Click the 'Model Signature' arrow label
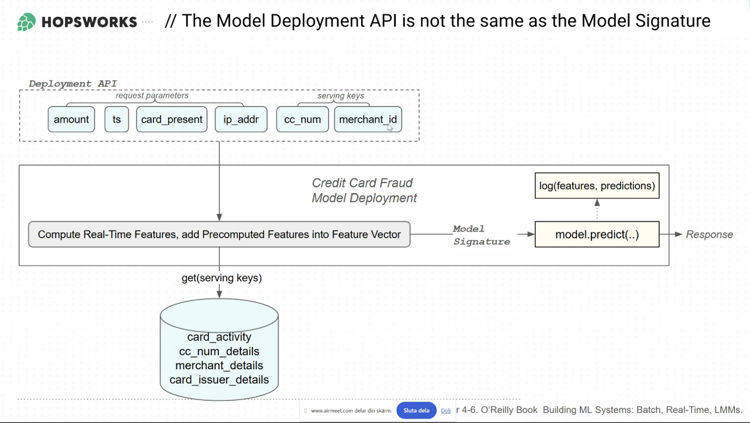750x423 pixels. pyautogui.click(x=481, y=235)
